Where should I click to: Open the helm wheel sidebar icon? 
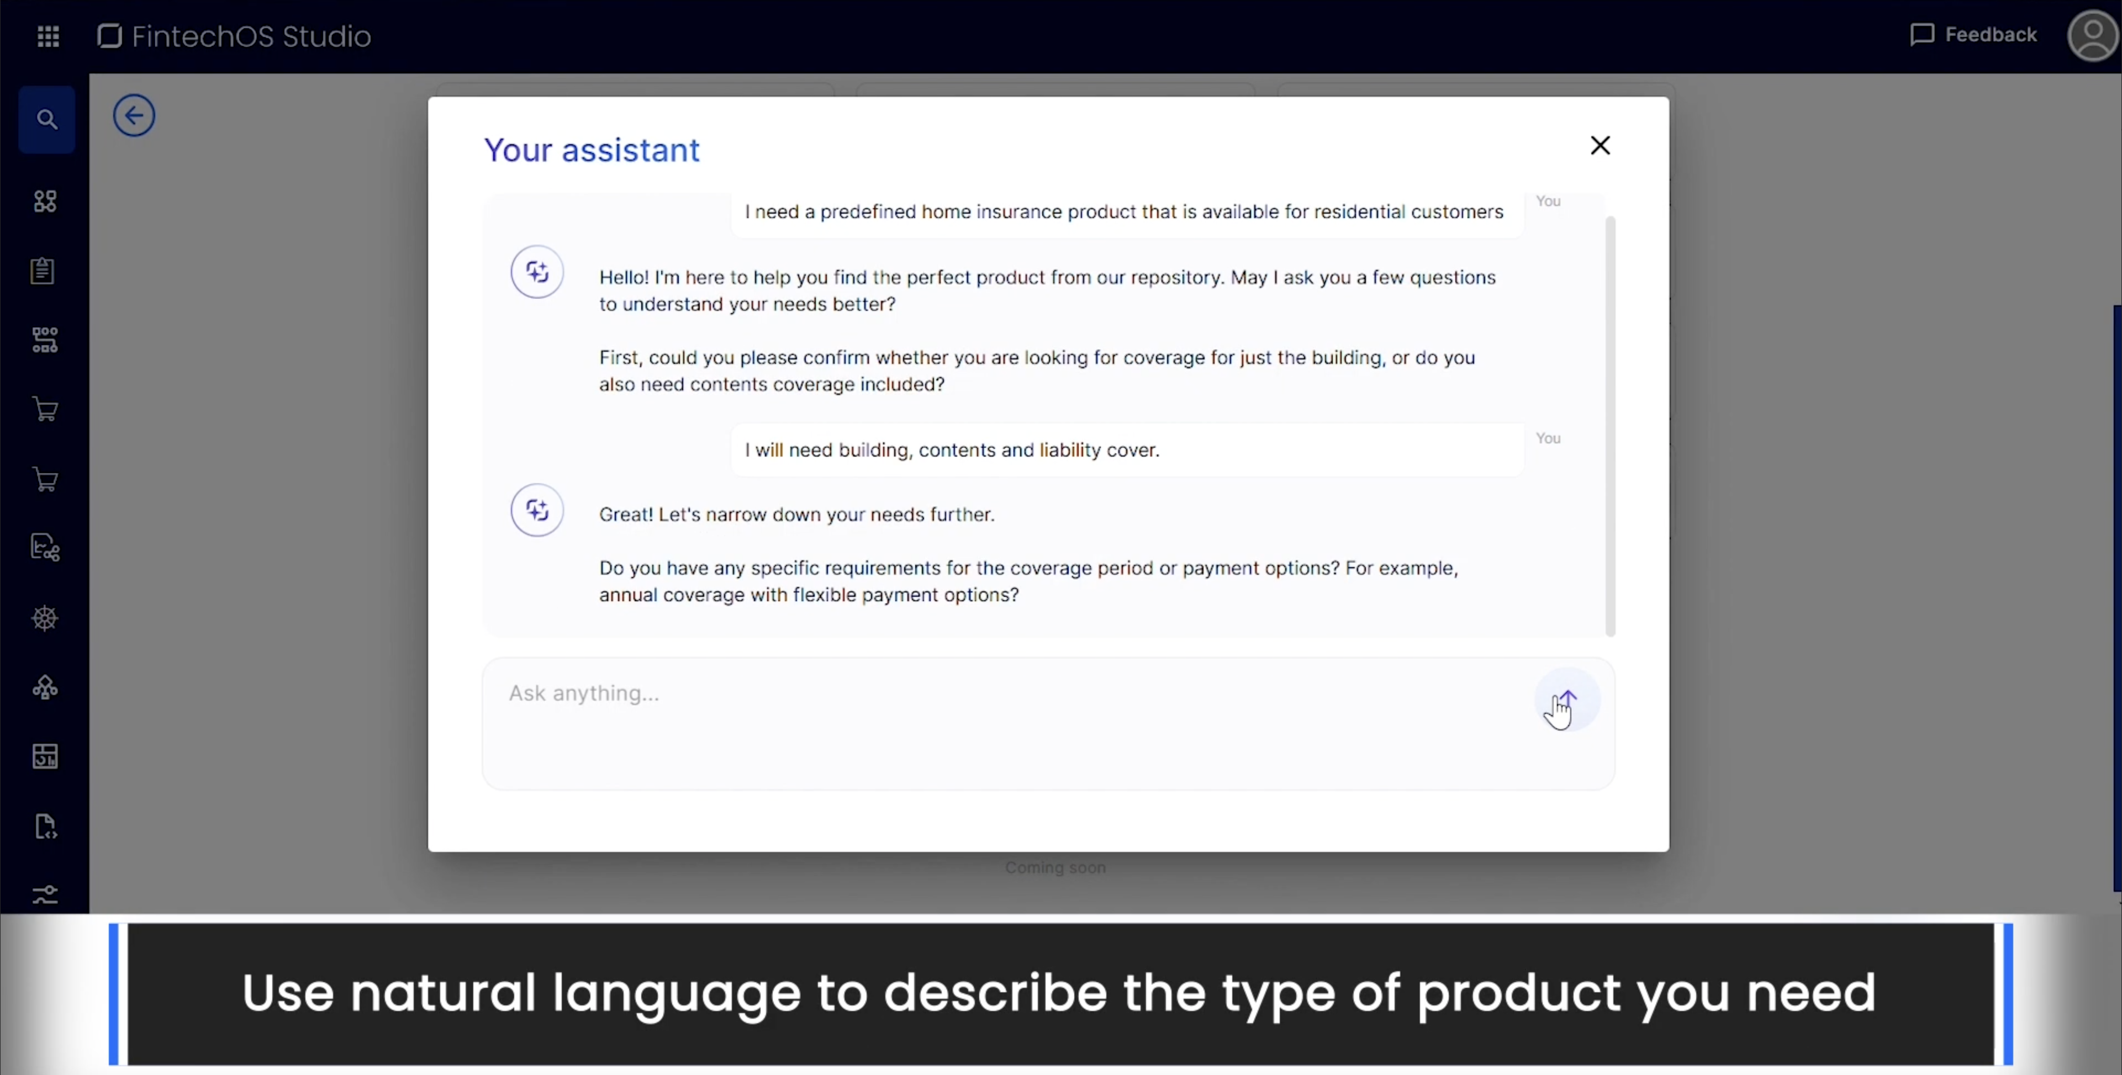pos(45,618)
